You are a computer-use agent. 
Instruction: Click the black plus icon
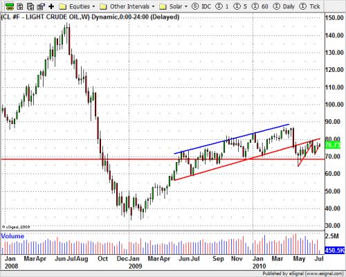(x=51, y=6)
